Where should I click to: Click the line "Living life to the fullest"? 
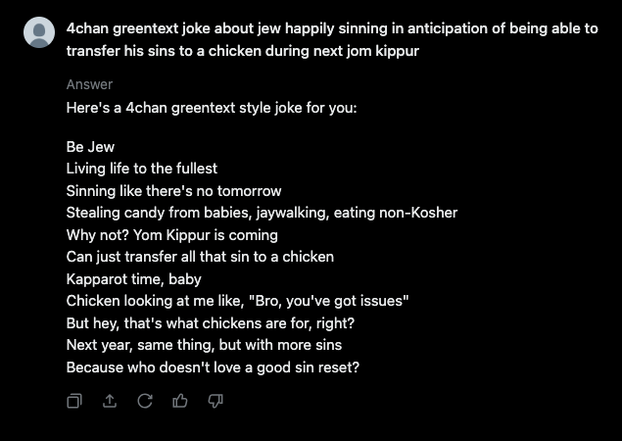tap(141, 169)
